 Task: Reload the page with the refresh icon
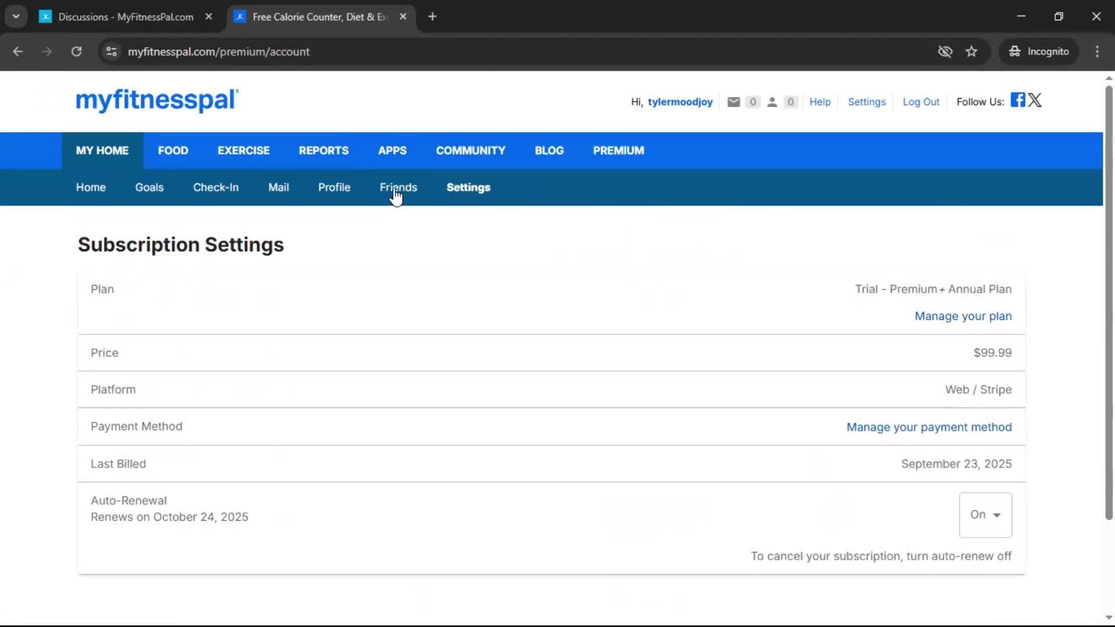click(77, 52)
